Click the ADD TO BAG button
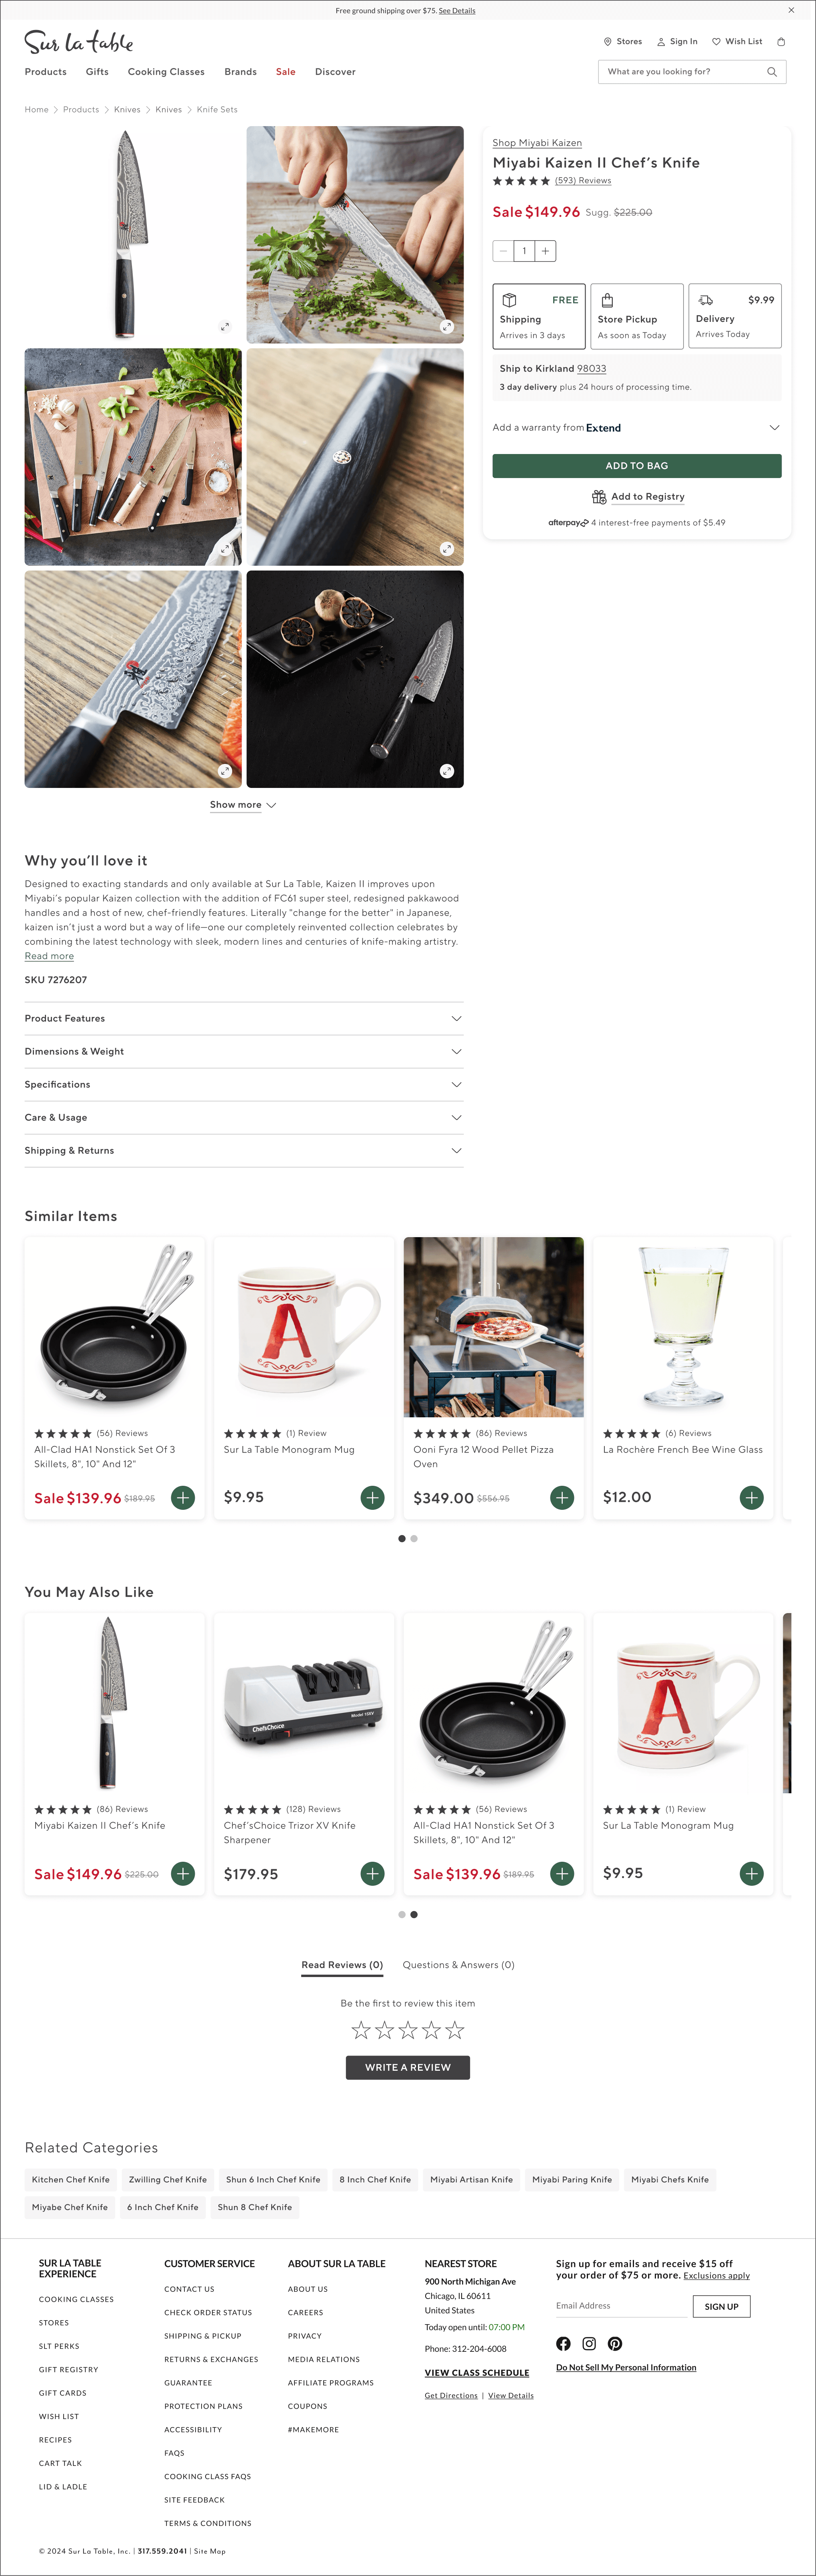Screen dimensions: 816x2576 coord(637,466)
